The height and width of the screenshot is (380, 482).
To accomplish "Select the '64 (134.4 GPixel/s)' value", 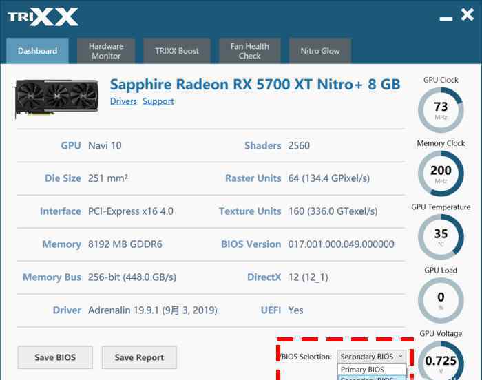I will point(329,178).
